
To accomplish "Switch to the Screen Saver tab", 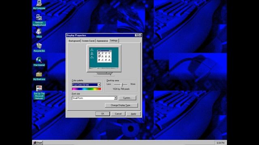I will [88, 41].
